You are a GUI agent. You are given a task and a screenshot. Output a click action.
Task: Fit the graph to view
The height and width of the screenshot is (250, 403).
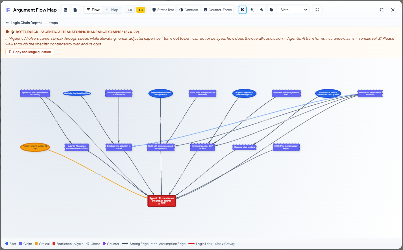317,10
